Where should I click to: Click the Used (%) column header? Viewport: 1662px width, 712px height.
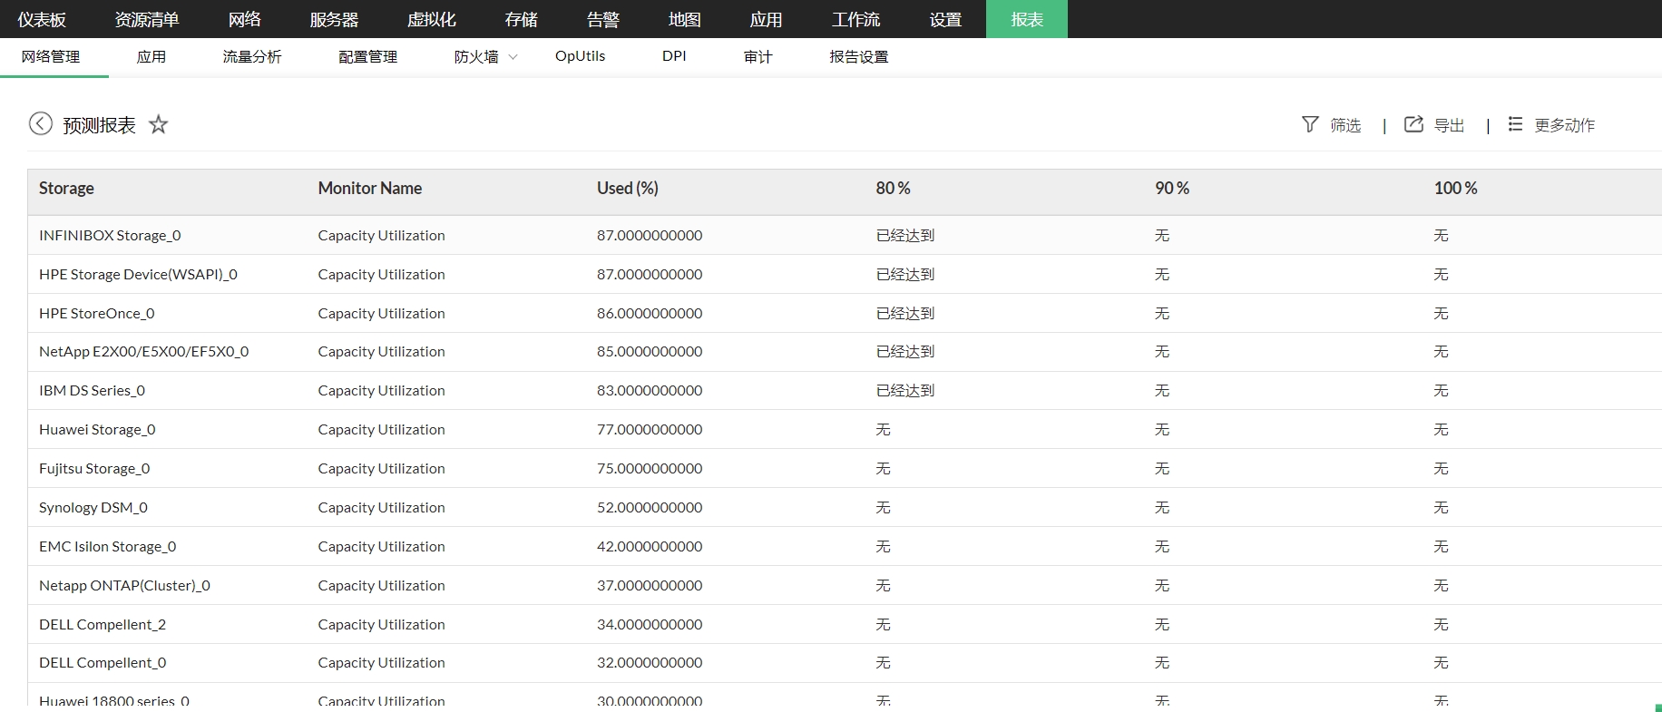(628, 188)
